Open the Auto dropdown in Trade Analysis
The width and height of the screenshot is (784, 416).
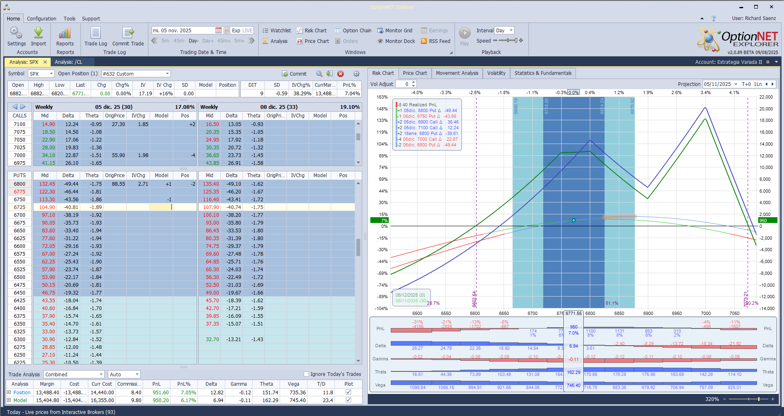(137, 374)
